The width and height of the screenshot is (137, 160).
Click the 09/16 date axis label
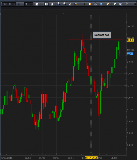(x=71, y=158)
